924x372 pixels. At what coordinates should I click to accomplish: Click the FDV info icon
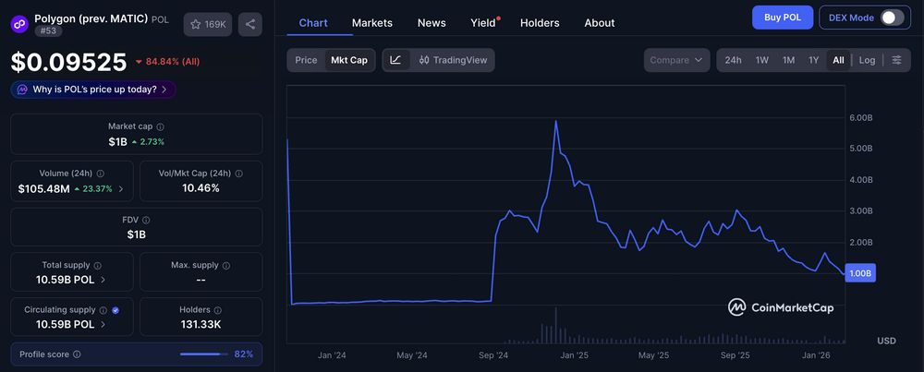pos(146,220)
